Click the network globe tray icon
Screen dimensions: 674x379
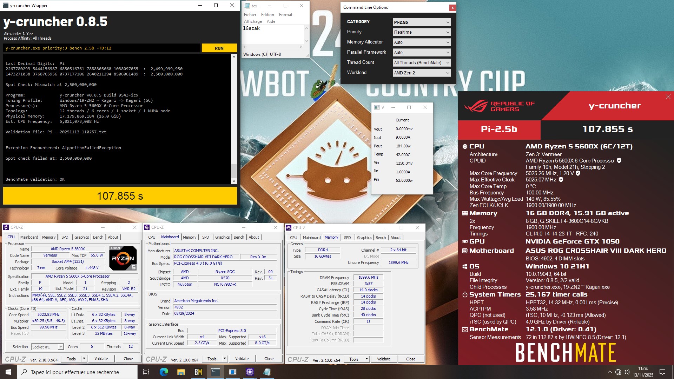pos(618,372)
